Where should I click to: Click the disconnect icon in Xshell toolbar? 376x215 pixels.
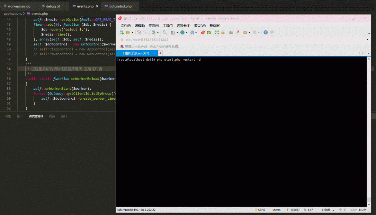pos(139,32)
